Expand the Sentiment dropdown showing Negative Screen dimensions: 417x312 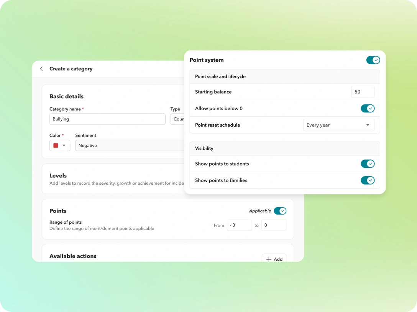pos(130,146)
